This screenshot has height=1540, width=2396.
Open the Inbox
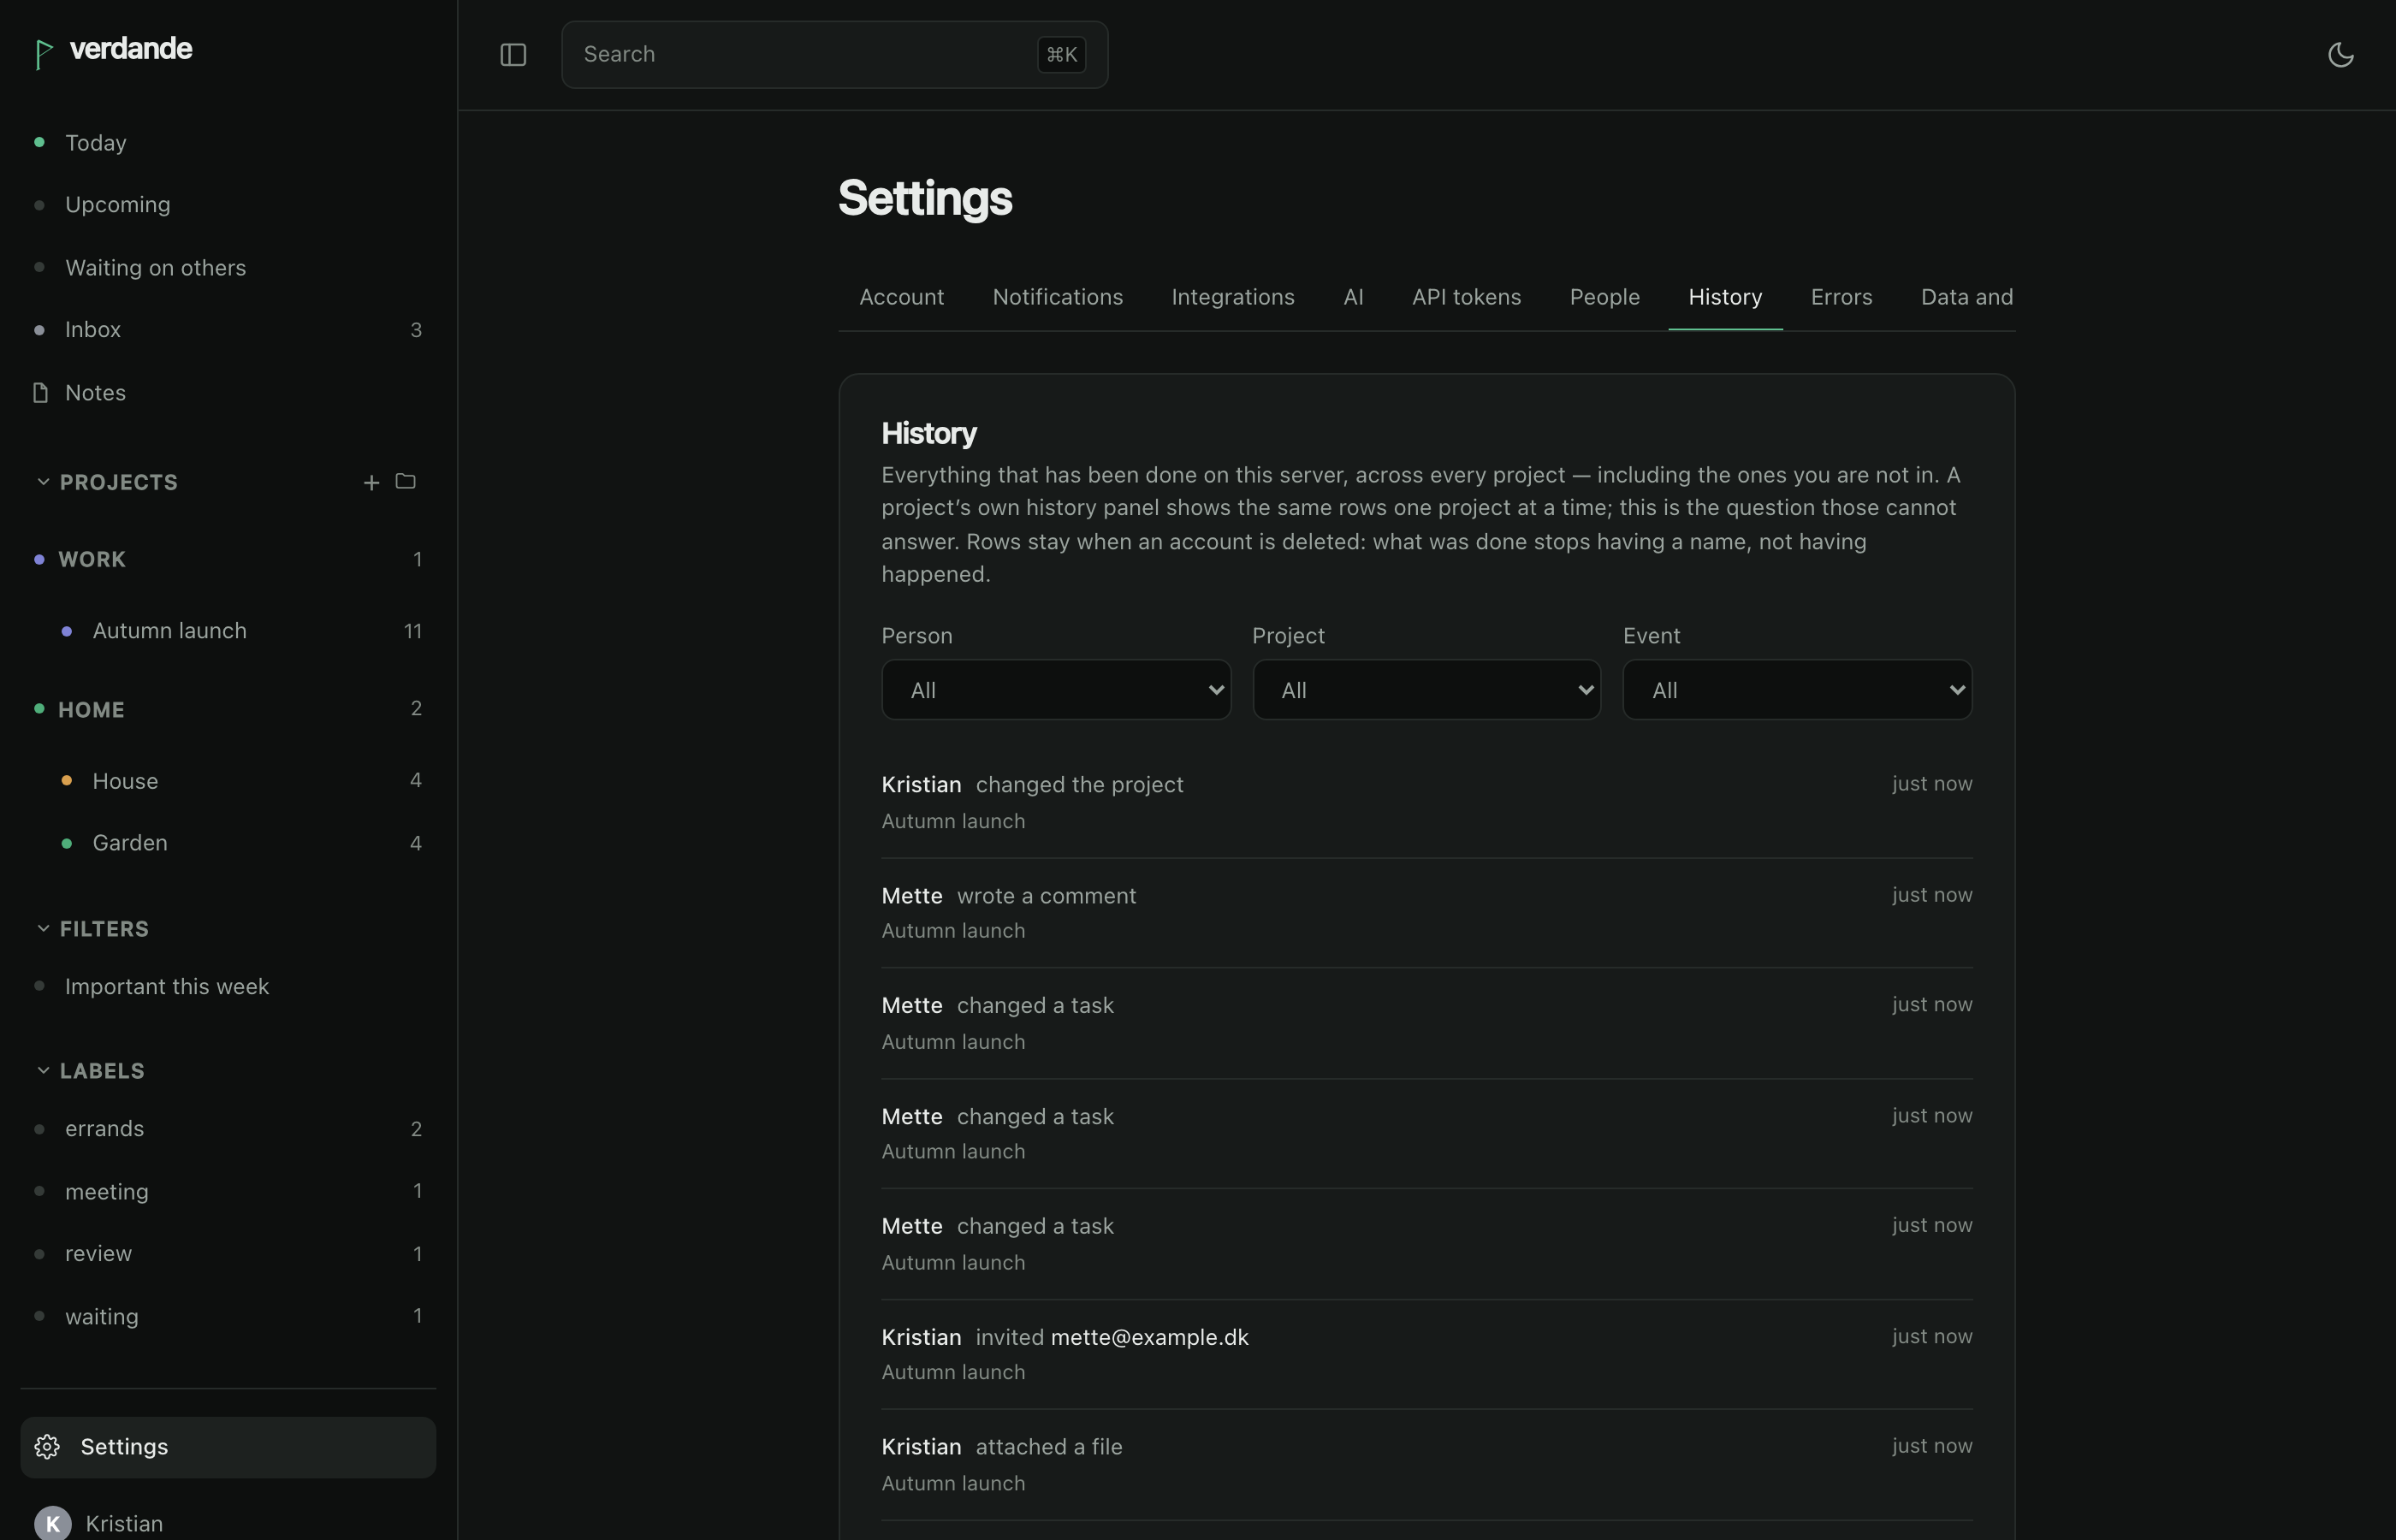pyautogui.click(x=228, y=329)
